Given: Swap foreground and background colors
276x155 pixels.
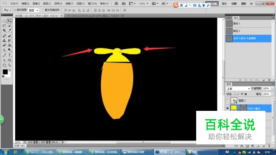Looking at the screenshot, I should point(10,70).
